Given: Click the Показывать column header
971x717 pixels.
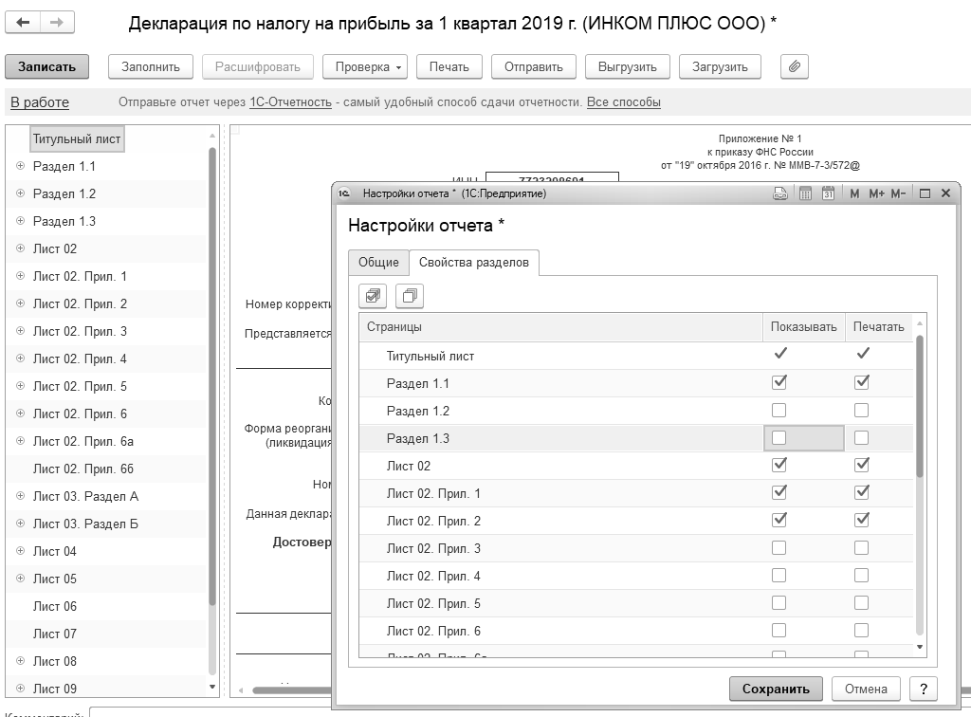Looking at the screenshot, I should 804,327.
